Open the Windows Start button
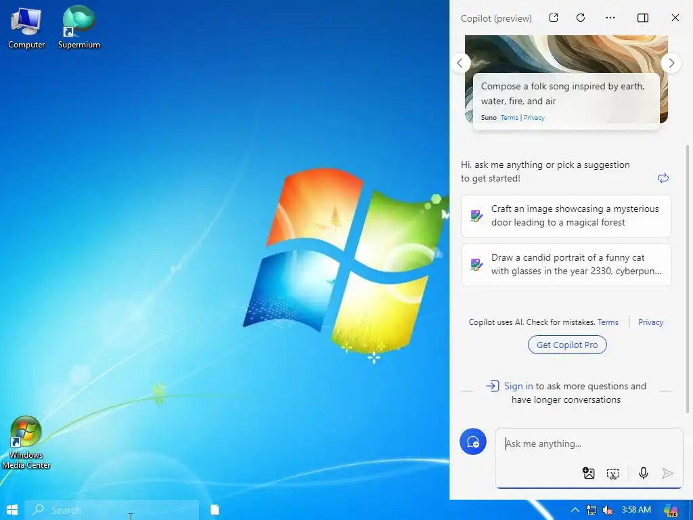Screen dimensions: 693x520 (12, 511)
